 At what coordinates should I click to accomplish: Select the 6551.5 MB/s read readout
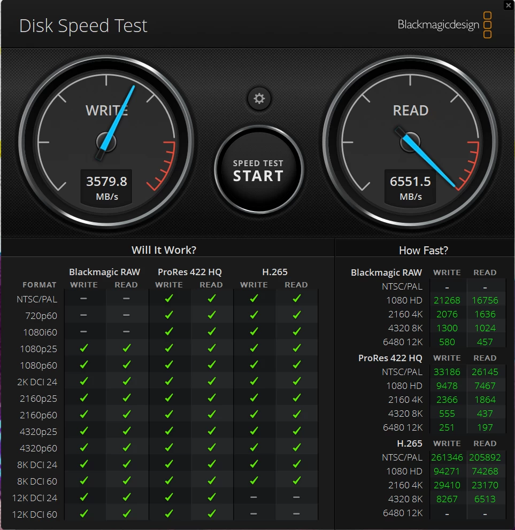click(410, 187)
